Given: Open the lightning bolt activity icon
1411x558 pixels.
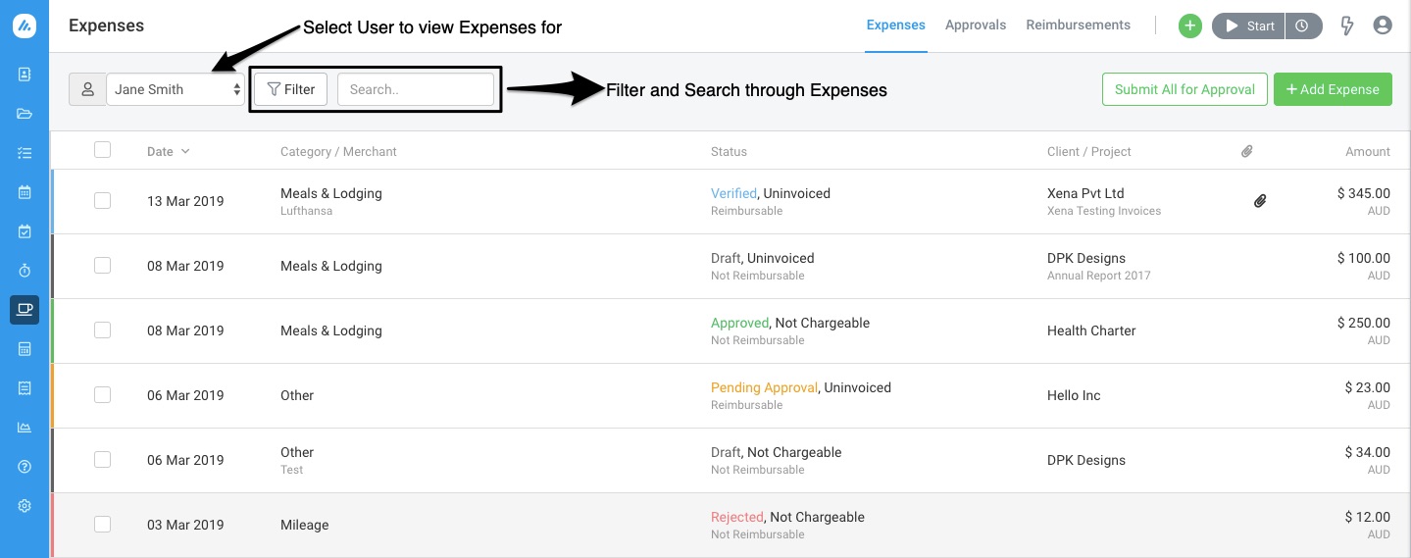Looking at the screenshot, I should [x=1347, y=25].
